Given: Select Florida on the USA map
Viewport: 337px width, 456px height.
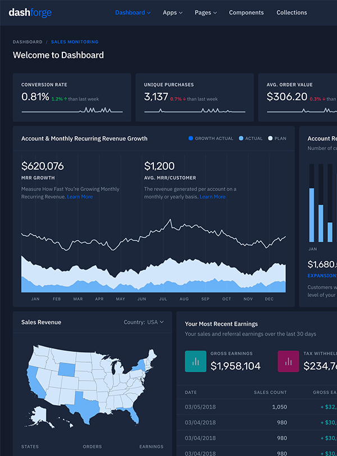Looking at the screenshot, I should pyautogui.click(x=132, y=415).
